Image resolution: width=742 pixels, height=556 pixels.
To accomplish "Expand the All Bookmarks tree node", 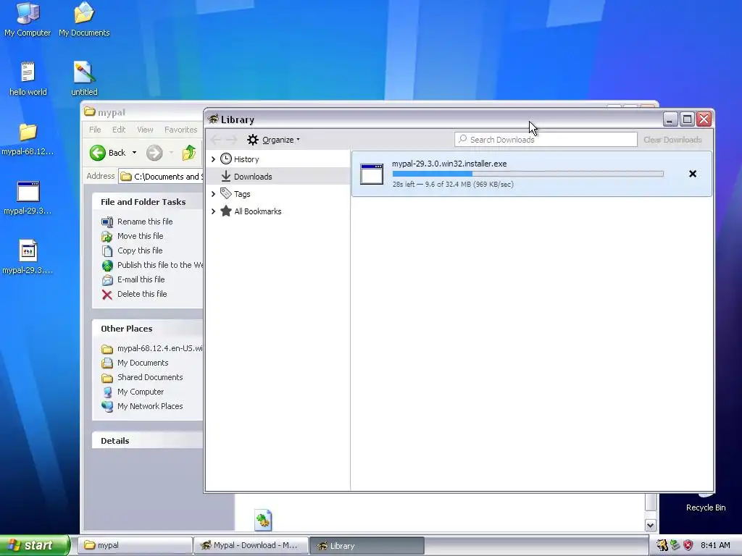I will coord(214,211).
